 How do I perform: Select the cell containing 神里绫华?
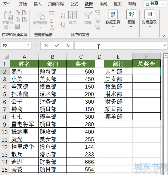[24, 147]
